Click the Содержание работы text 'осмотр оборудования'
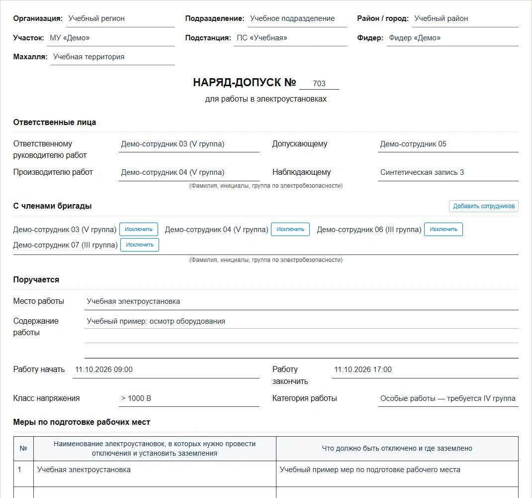 [187, 321]
